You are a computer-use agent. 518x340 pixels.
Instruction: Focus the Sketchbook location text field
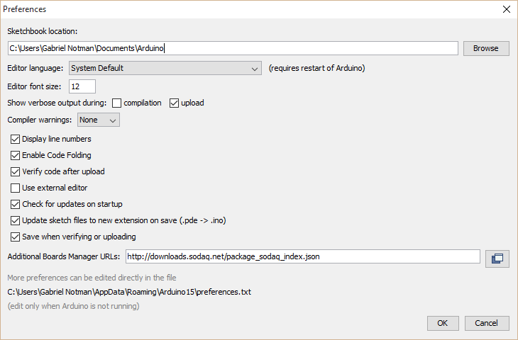coord(233,48)
